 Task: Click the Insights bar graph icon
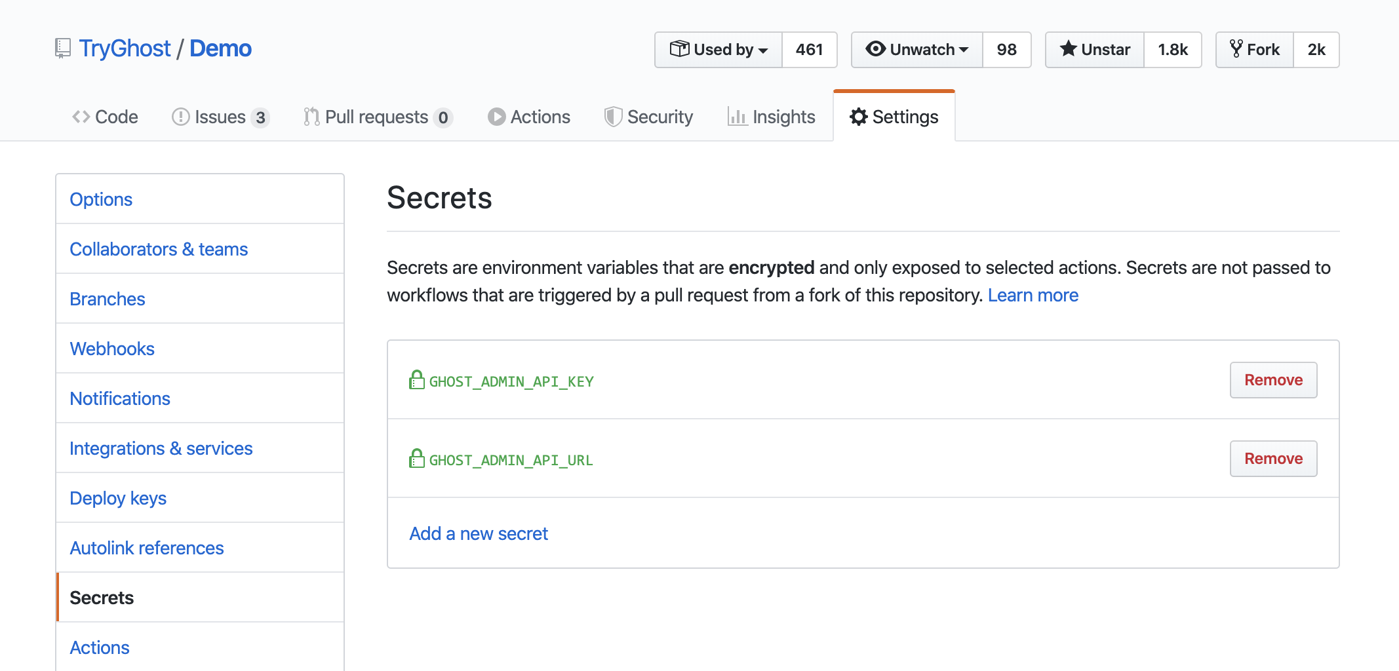tap(737, 117)
